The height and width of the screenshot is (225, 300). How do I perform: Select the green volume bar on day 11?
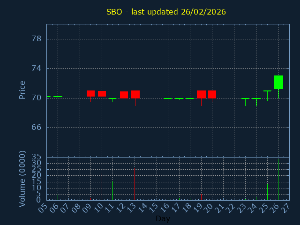click(112, 191)
